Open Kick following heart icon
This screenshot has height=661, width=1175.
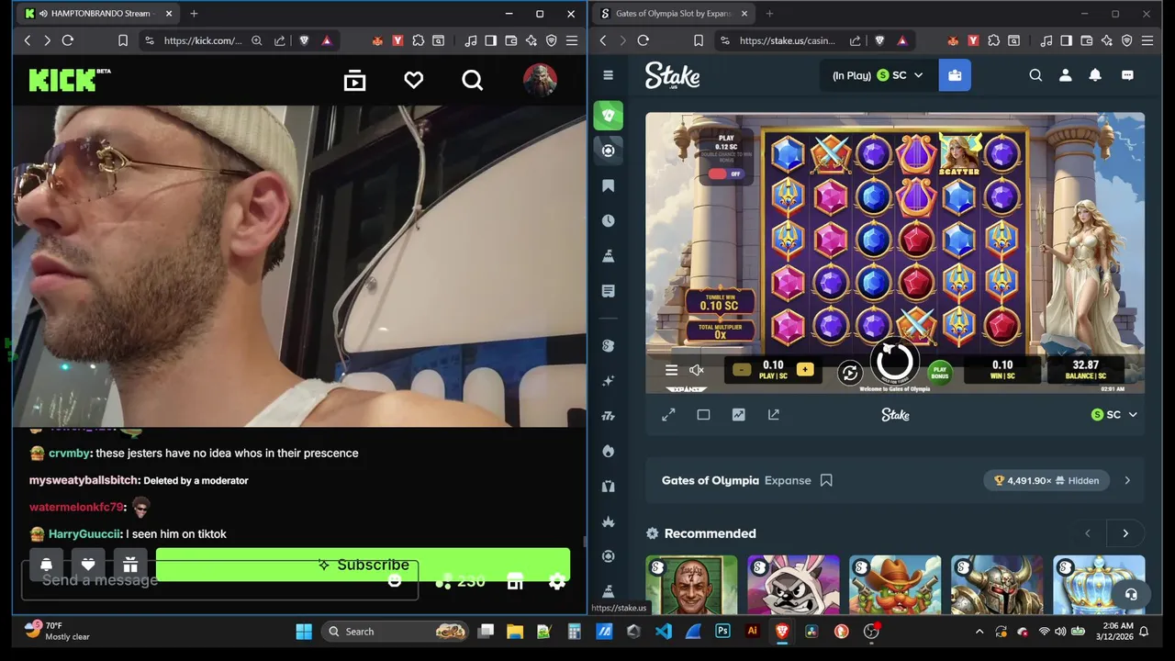(x=414, y=81)
